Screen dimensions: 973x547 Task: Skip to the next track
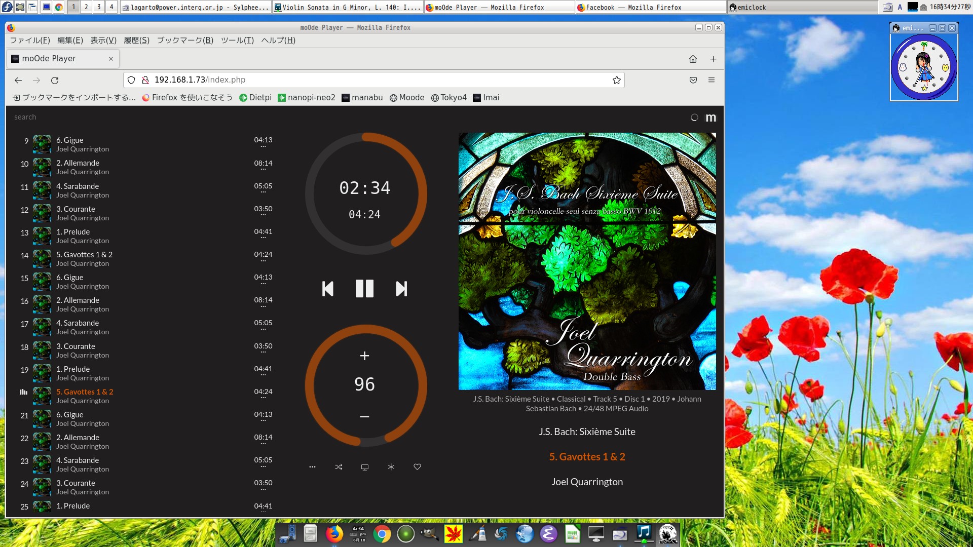click(x=401, y=289)
